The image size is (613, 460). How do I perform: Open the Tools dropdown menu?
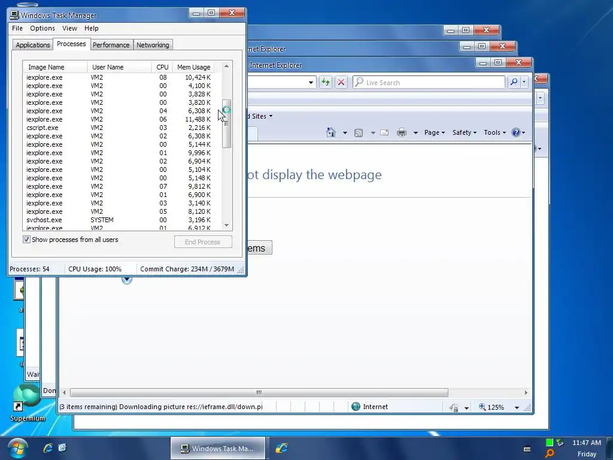coord(494,132)
